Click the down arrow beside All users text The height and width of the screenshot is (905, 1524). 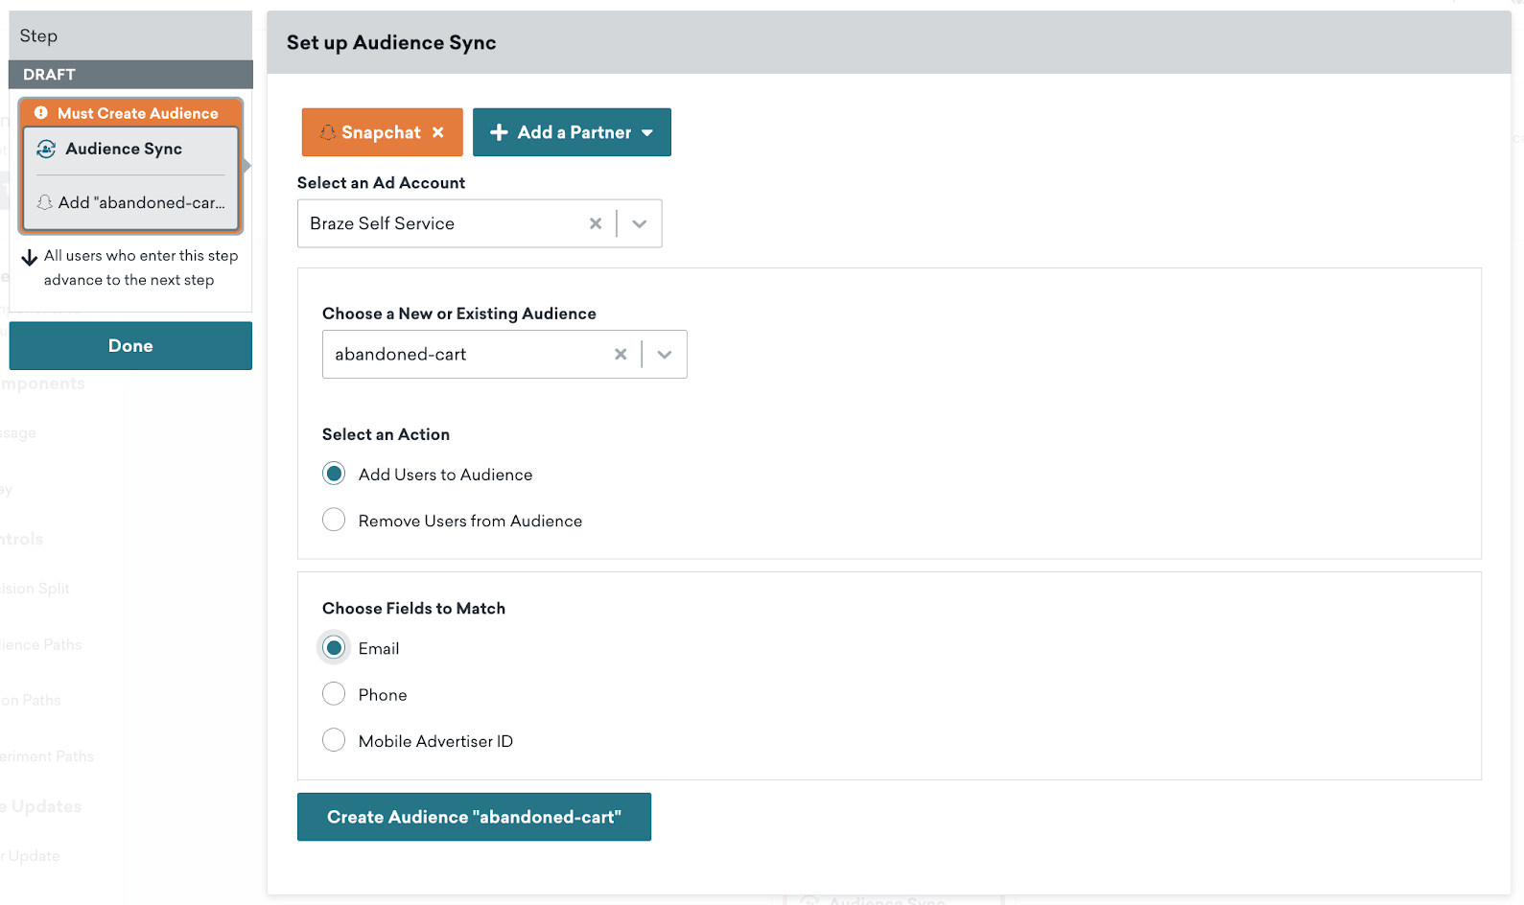pyautogui.click(x=30, y=257)
